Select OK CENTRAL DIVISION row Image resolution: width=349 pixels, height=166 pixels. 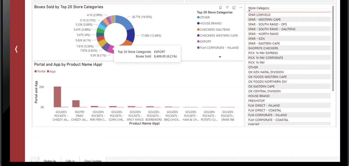[289, 91]
